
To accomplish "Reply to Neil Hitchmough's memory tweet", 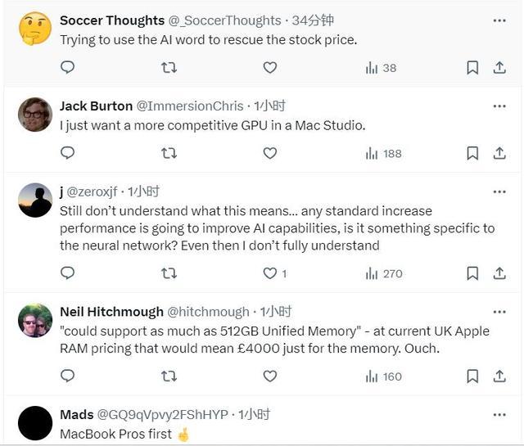I will 68,376.
